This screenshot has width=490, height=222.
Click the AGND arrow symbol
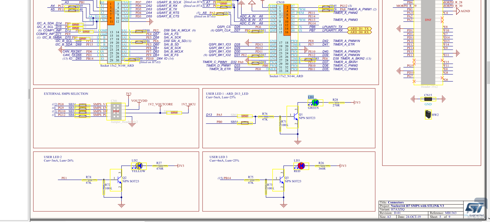point(458,11)
